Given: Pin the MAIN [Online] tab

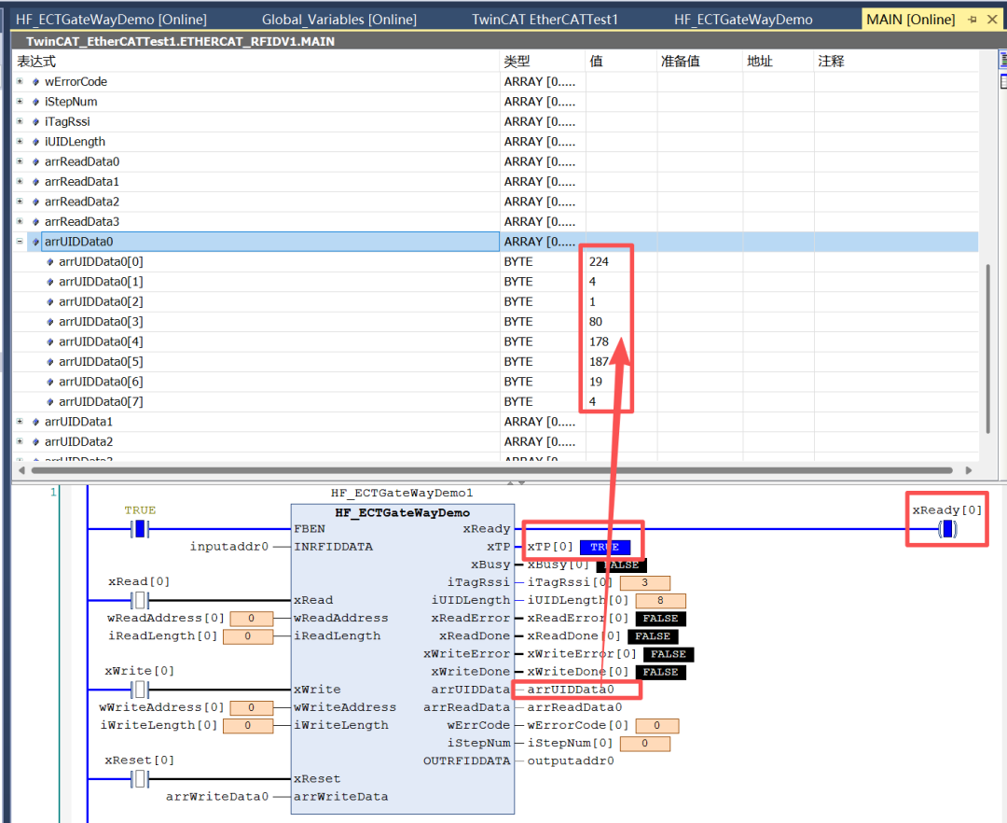Looking at the screenshot, I should click(x=972, y=20).
